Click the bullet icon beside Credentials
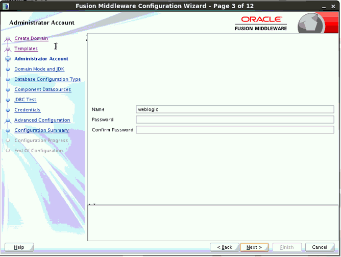Viewport: 341px width, 257px height. tap(8, 110)
